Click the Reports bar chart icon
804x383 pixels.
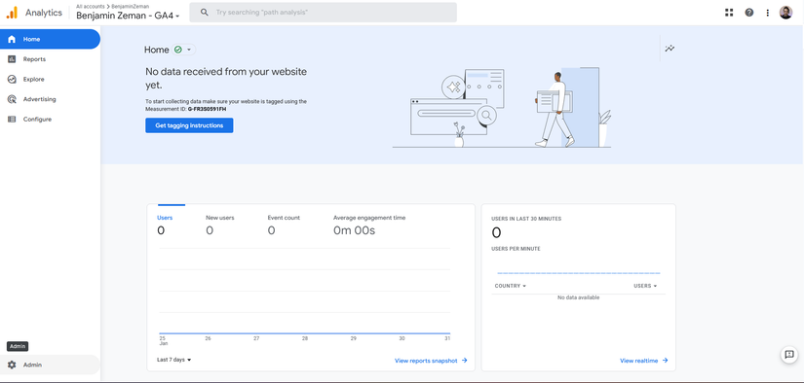pyautogui.click(x=12, y=59)
